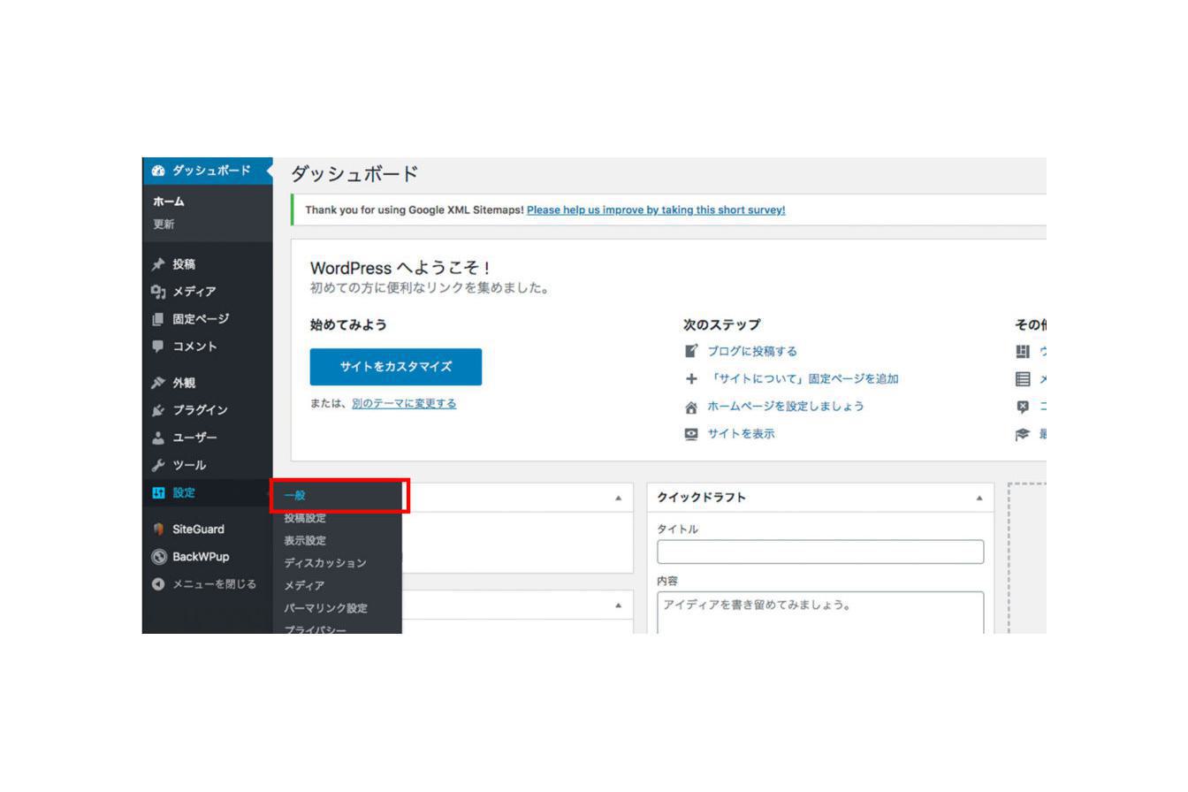Click the BackWPup sidebar icon

coord(158,557)
